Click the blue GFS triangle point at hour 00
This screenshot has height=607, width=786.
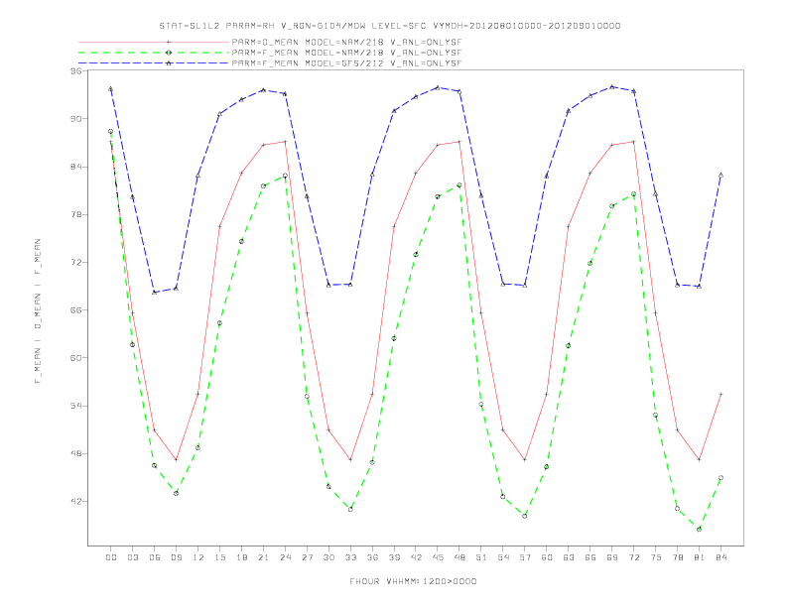coord(110,89)
